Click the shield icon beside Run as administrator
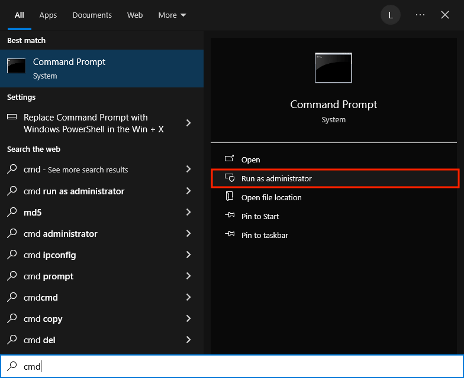Screen dimensions: 464x378 [x=230, y=178]
